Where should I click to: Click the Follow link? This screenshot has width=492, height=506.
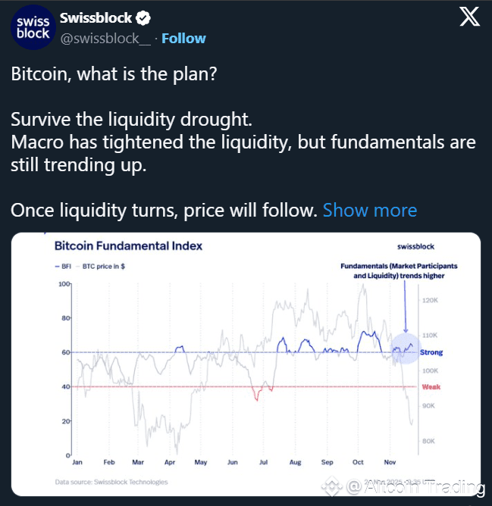point(183,38)
